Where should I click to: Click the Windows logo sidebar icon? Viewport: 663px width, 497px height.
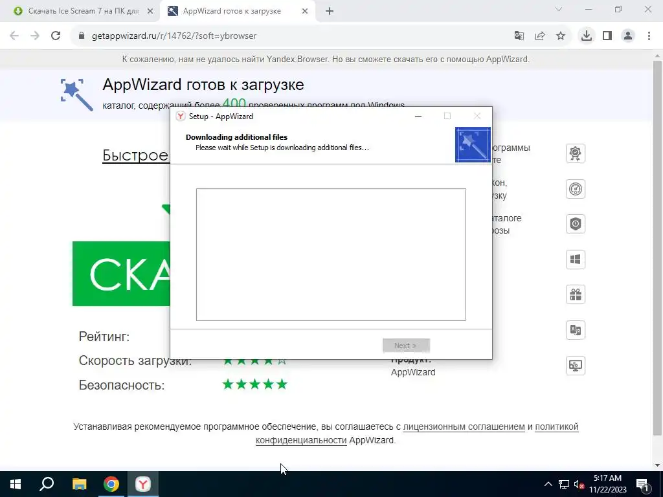pos(576,260)
